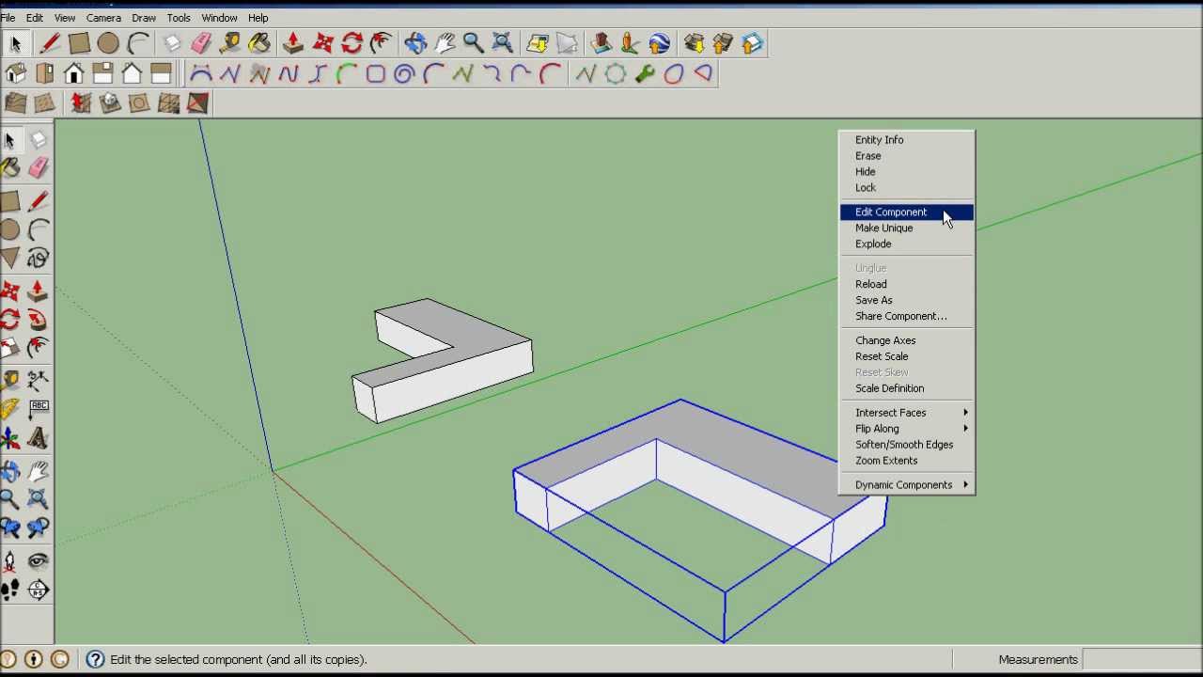
Task: Activate the Look Around eye tool
Action: 39,561
